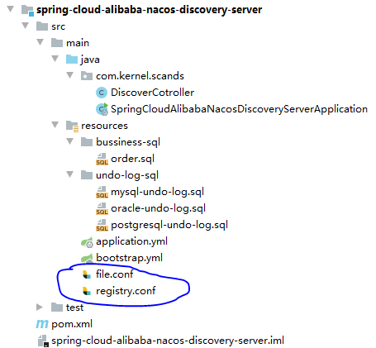
Task: Select the file.conf file name
Action: coord(115,274)
